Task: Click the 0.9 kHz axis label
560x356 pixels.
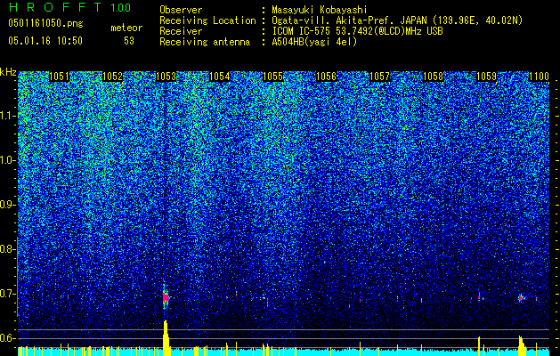Action: tap(7, 205)
